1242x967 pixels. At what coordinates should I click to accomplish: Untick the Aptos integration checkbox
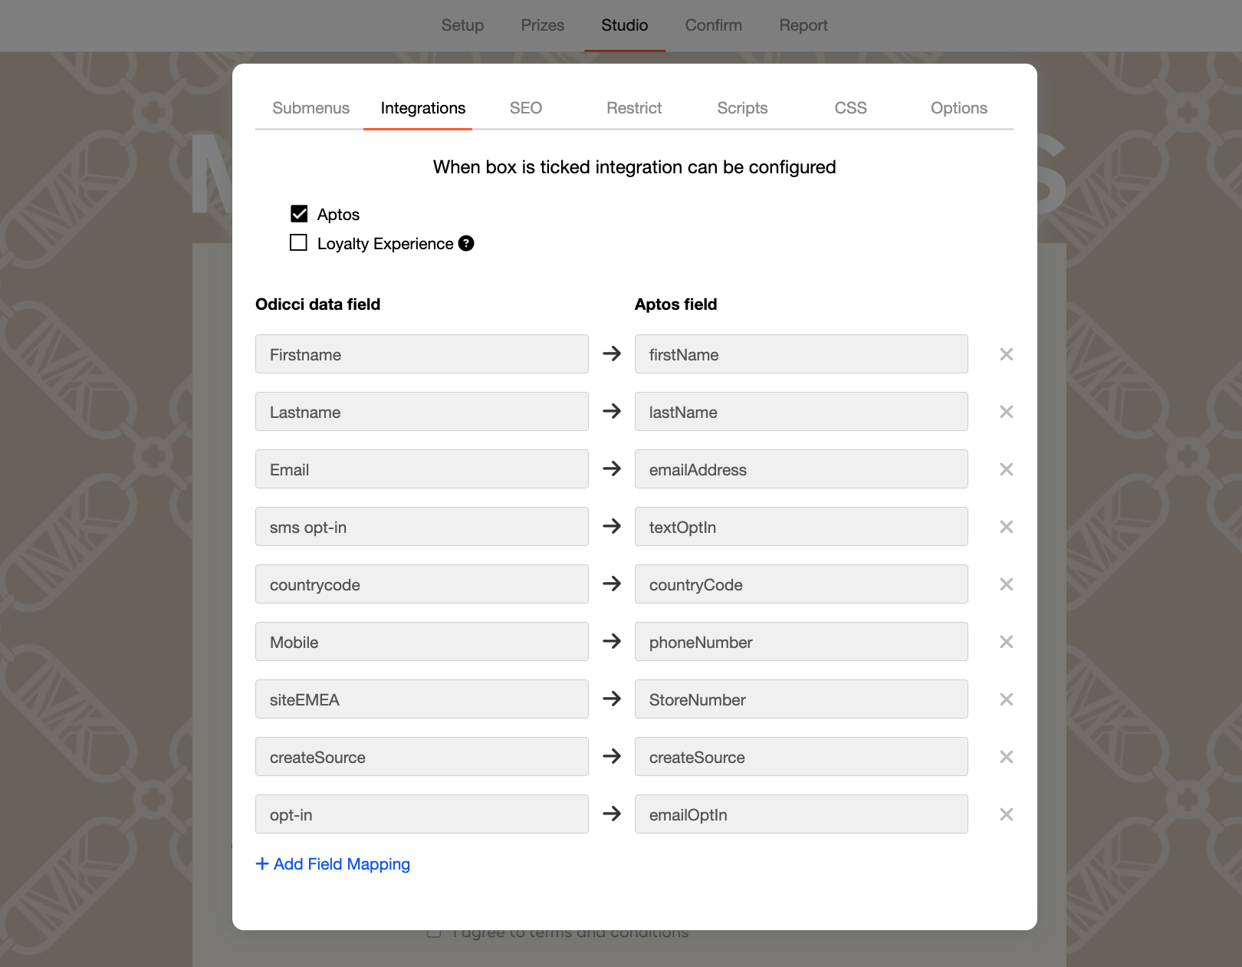click(299, 214)
